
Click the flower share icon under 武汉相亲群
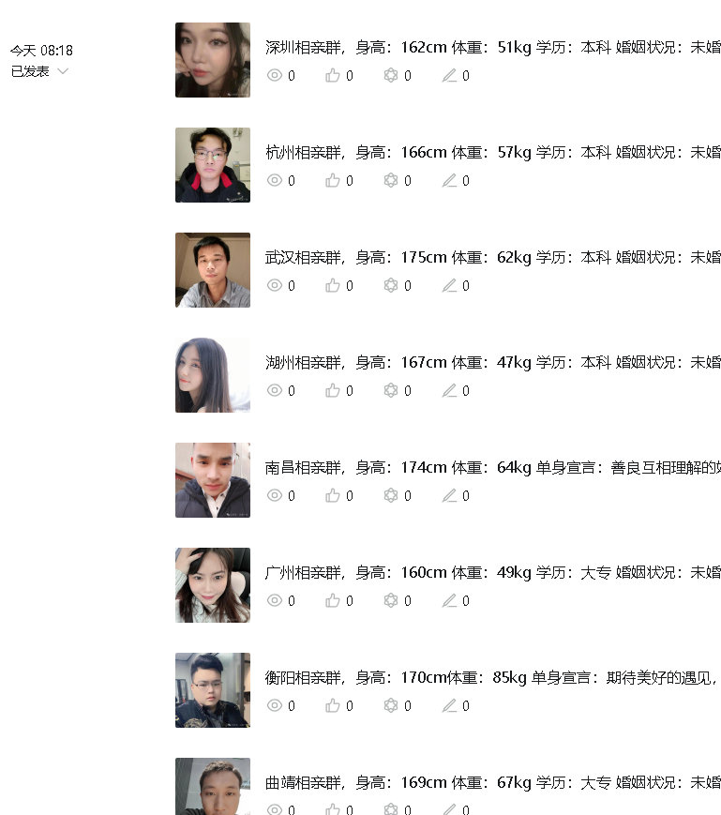[391, 285]
